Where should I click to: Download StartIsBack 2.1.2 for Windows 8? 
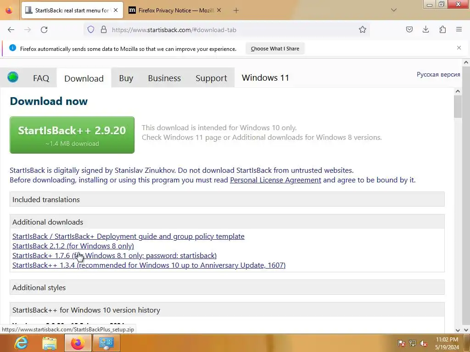[73, 246]
